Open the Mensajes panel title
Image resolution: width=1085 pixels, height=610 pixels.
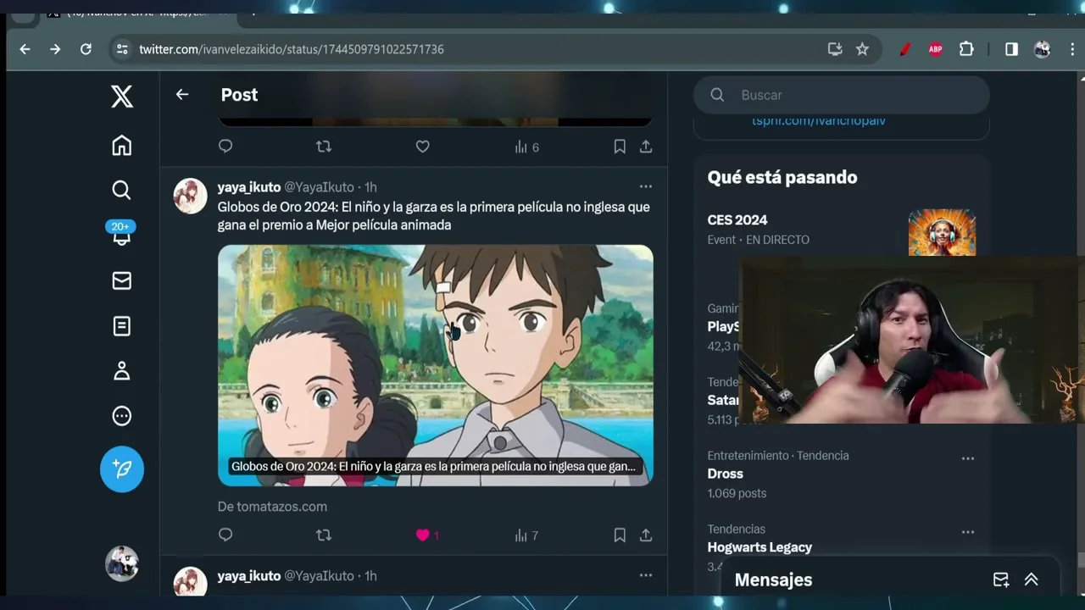773,580
